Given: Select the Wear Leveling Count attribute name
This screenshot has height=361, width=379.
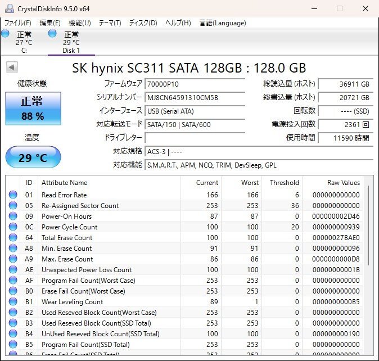Looking at the screenshot, I should coord(73,302).
